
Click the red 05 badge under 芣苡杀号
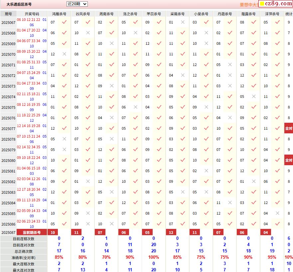click(x=147, y=233)
